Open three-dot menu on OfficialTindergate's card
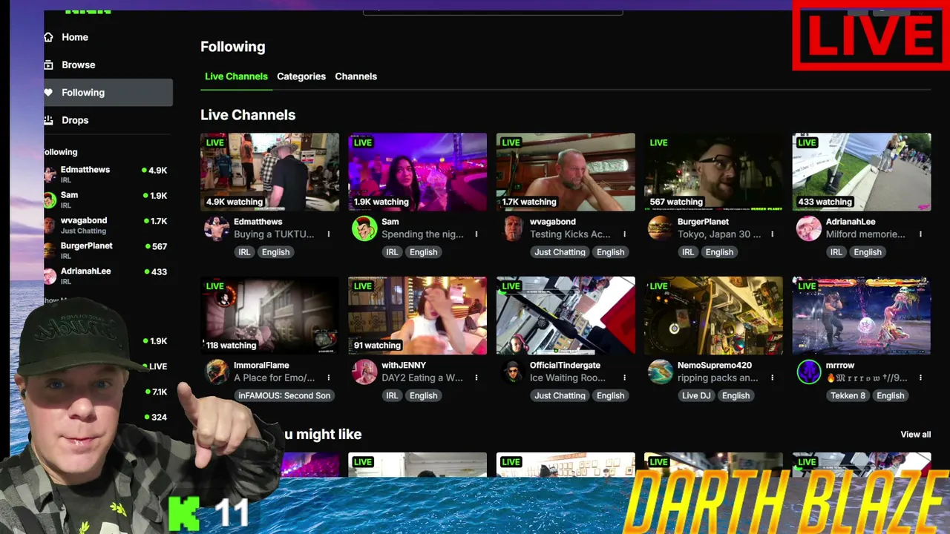Viewport: 950px width, 534px height. click(x=624, y=378)
